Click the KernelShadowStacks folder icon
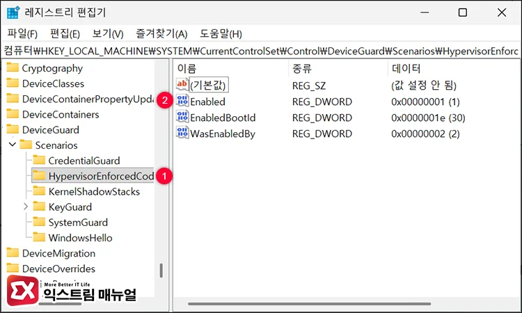 (x=39, y=191)
